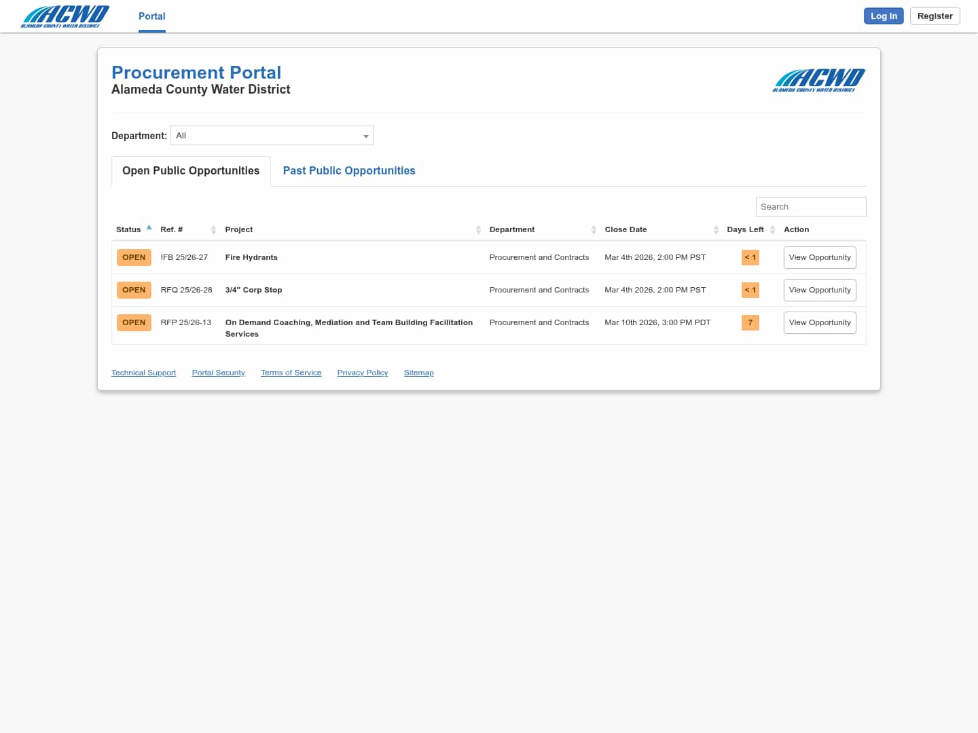View Opportunity for On Demand Coaching services
Viewport: 978px width, 733px height.
point(820,323)
